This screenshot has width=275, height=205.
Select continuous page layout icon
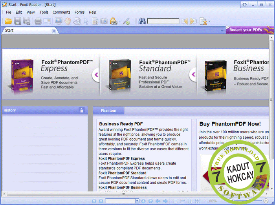183,201
